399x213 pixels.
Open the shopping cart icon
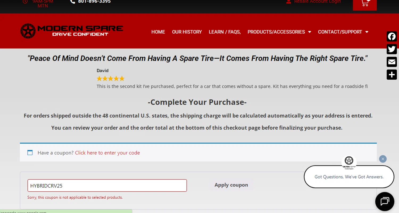pos(365,3)
